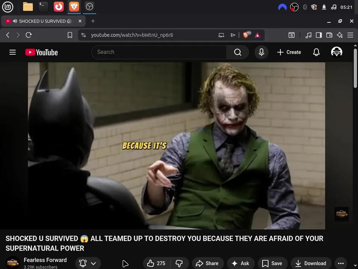The height and width of the screenshot is (269, 358).
Task: Go back to the previous page
Action: (x=8, y=35)
